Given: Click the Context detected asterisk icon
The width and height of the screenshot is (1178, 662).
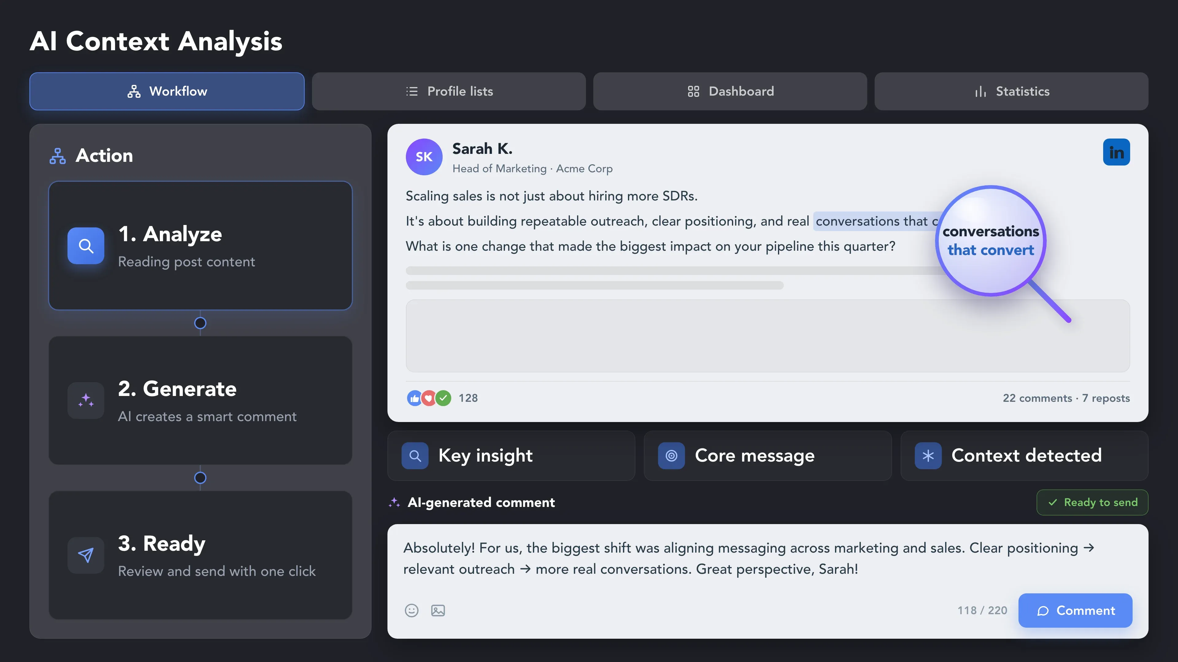Looking at the screenshot, I should tap(928, 455).
